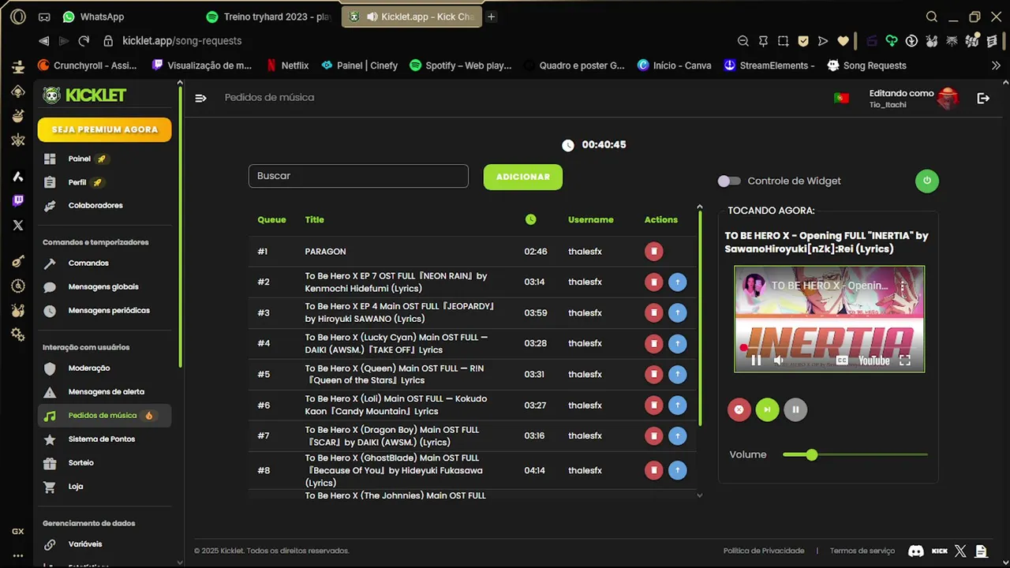Open the Tio_Itachi user avatar
The width and height of the screenshot is (1010, 568).
948,98
